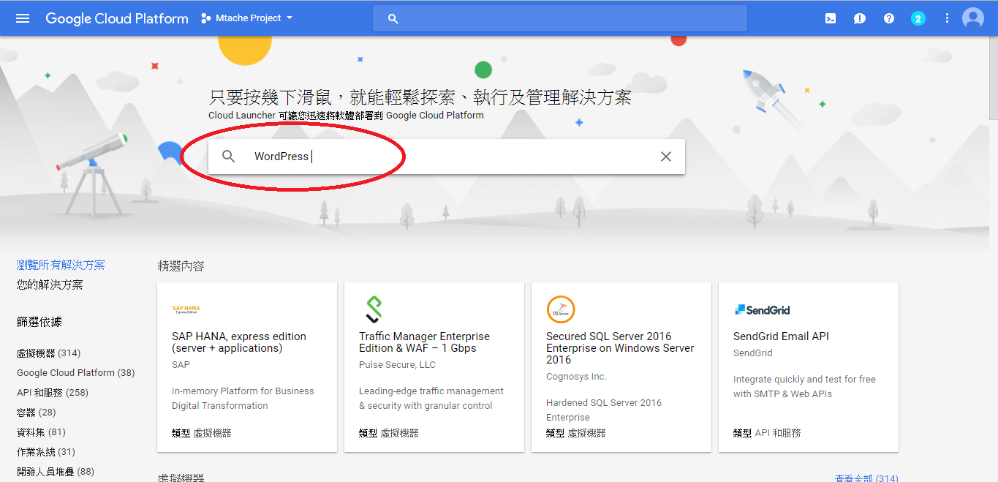Image resolution: width=998 pixels, height=482 pixels.
Task: Click the top bar search field
Action: (x=560, y=18)
